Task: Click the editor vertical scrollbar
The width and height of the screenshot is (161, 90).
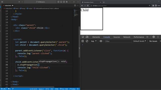Action: 79,42
